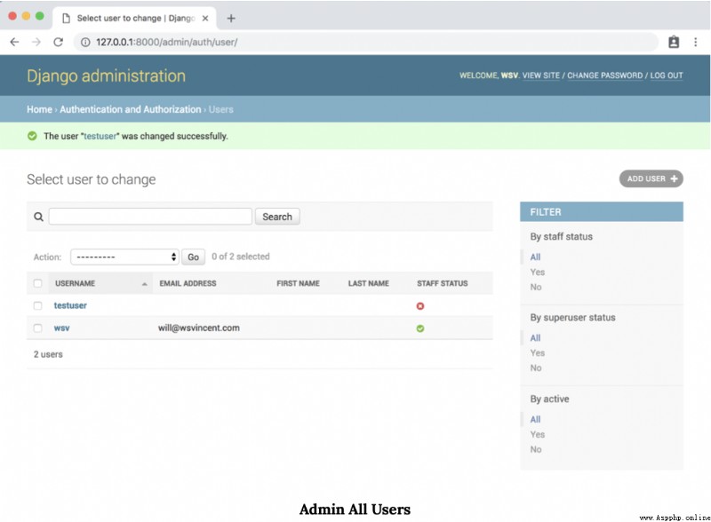The height and width of the screenshot is (522, 711).
Task: Click the username sort arrow
Action: 145,284
